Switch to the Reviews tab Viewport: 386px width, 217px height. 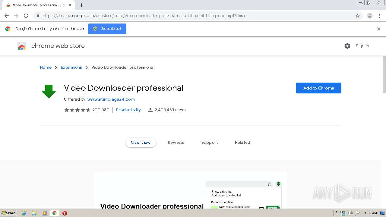(176, 142)
